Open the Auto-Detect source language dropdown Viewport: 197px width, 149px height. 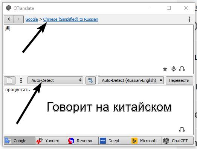click(55, 80)
